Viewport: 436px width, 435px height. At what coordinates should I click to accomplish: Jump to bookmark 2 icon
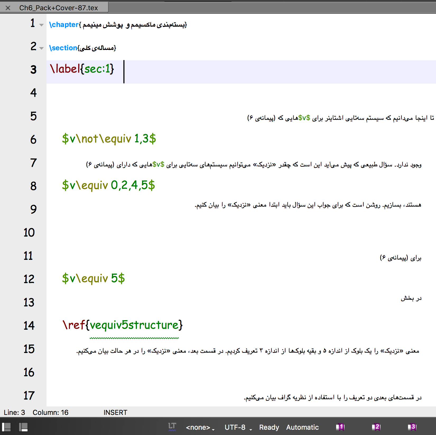point(376,427)
